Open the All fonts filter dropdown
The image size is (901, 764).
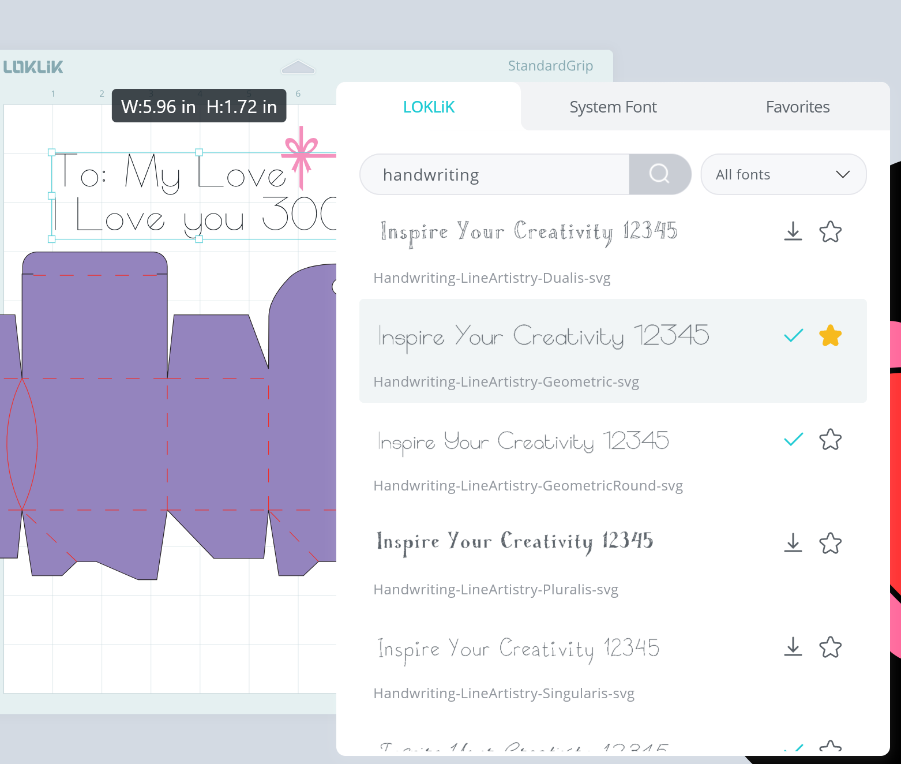pyautogui.click(x=783, y=174)
